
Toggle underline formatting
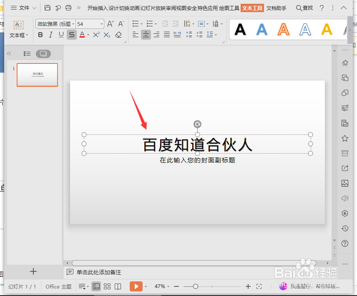61,35
